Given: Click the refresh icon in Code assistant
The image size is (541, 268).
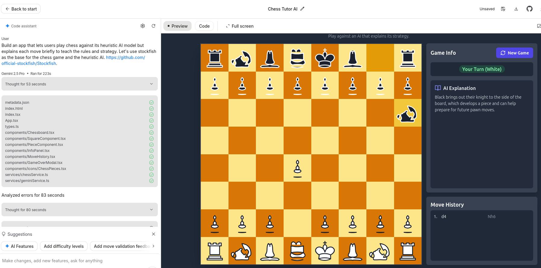Looking at the screenshot, I should (154, 26).
